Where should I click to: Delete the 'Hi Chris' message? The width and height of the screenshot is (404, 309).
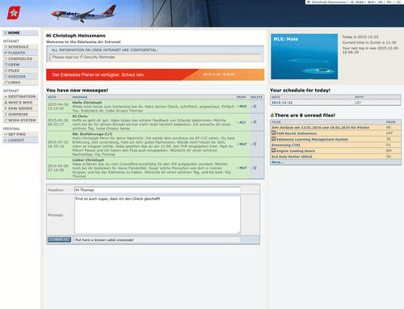point(255,122)
